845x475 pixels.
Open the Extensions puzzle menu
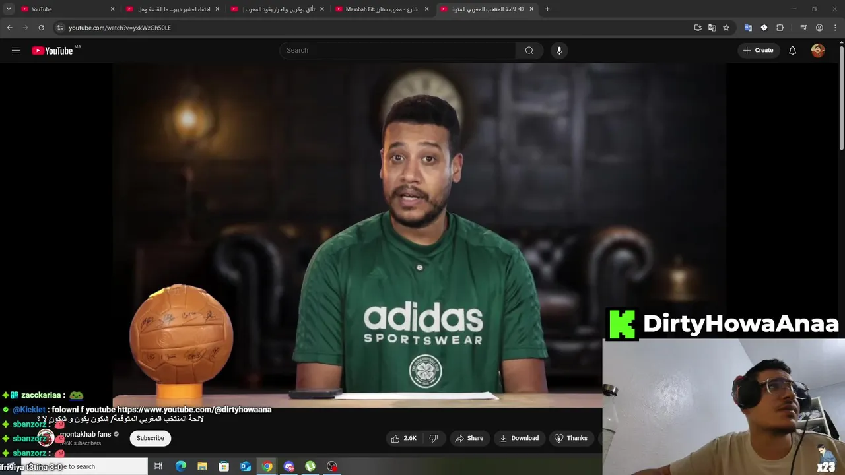780,28
